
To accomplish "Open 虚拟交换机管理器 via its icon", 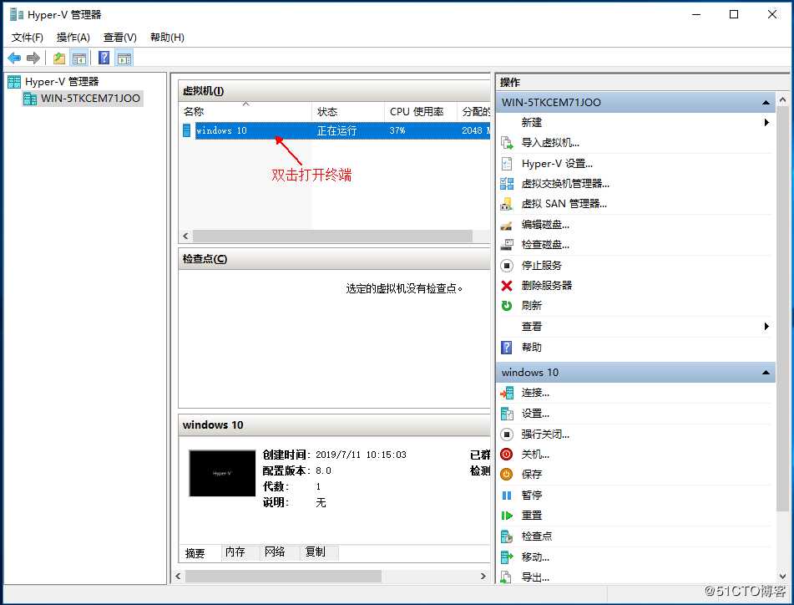I will click(507, 184).
